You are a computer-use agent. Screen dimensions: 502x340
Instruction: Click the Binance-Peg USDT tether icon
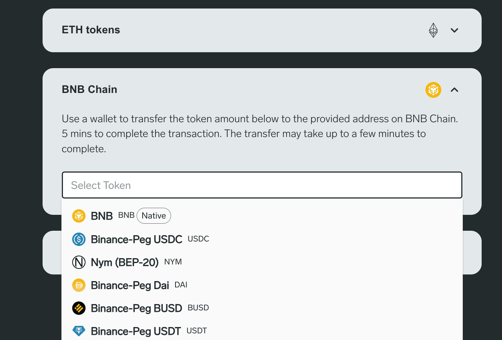coord(79,331)
